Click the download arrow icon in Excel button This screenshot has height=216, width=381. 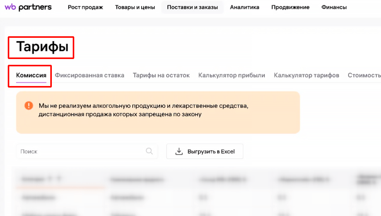pyautogui.click(x=179, y=151)
